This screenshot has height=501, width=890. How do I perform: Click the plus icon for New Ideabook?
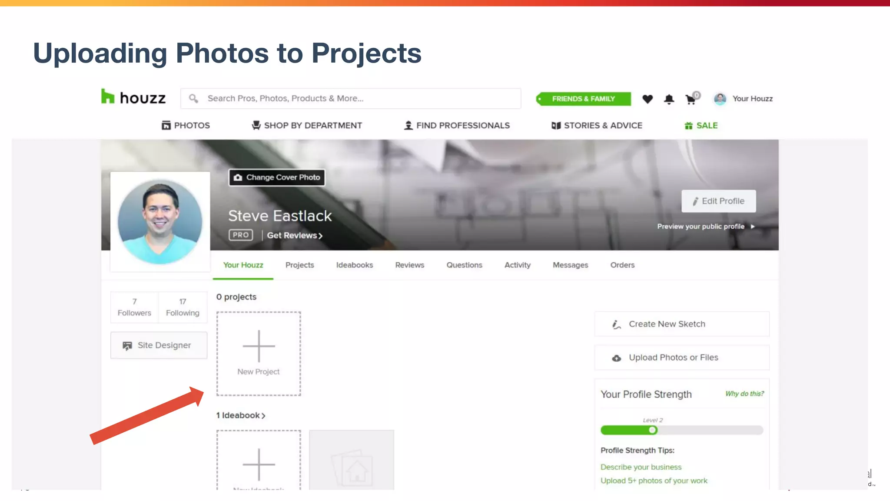click(259, 464)
